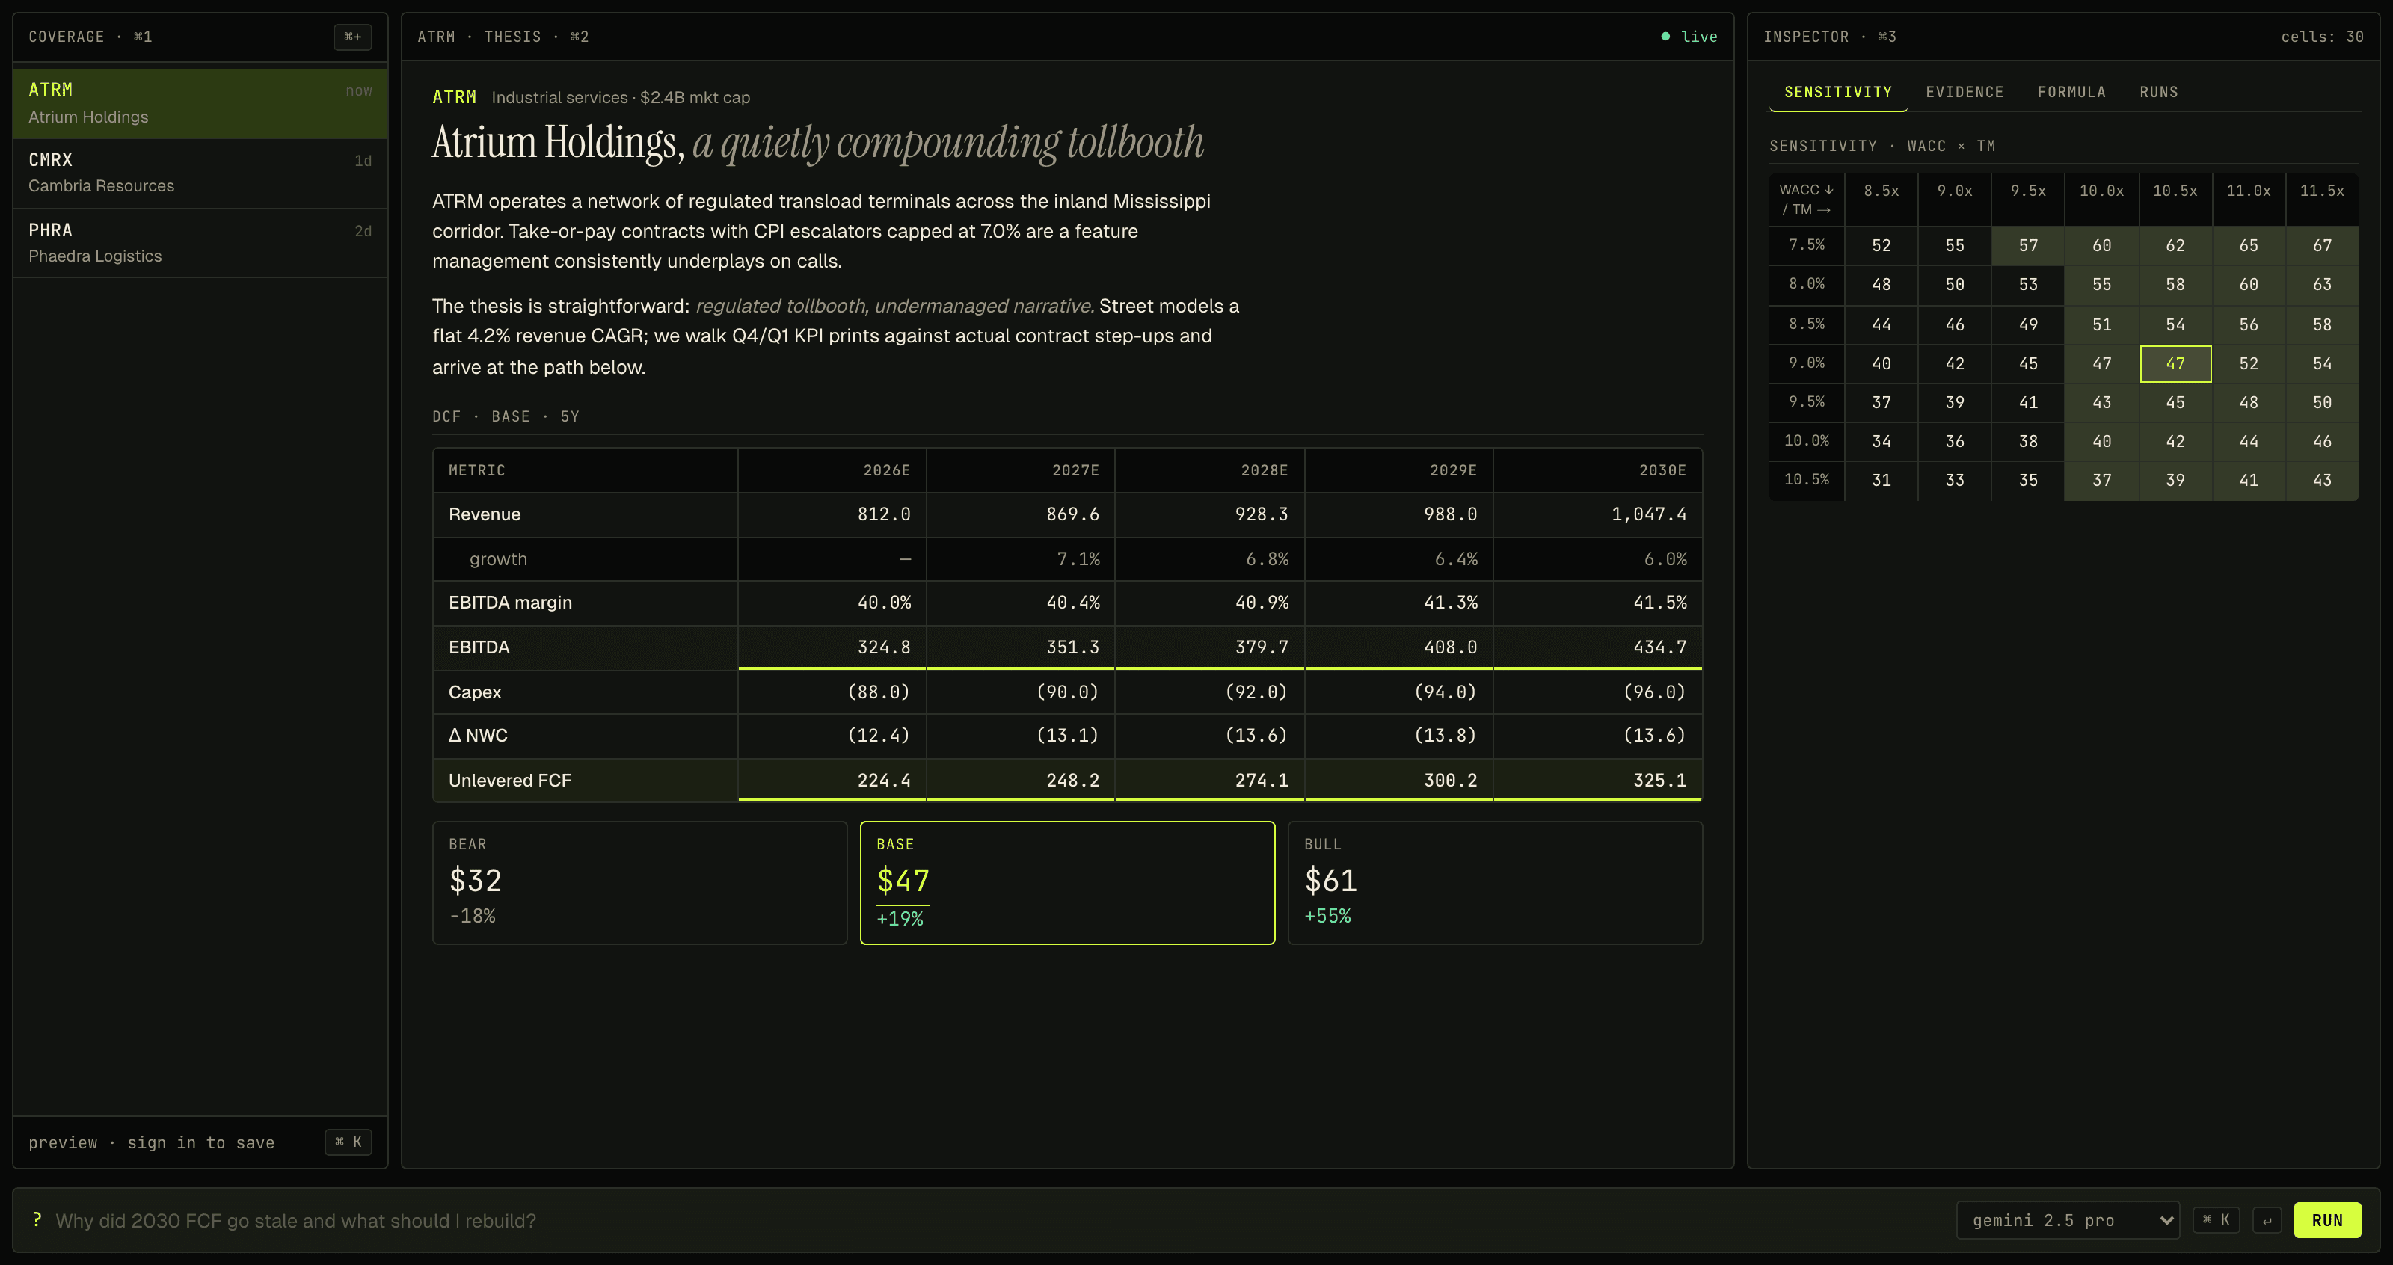Screen dimensions: 2393x1265
Task: Click the ⌘K badge next to model selector
Action: 2217,1219
